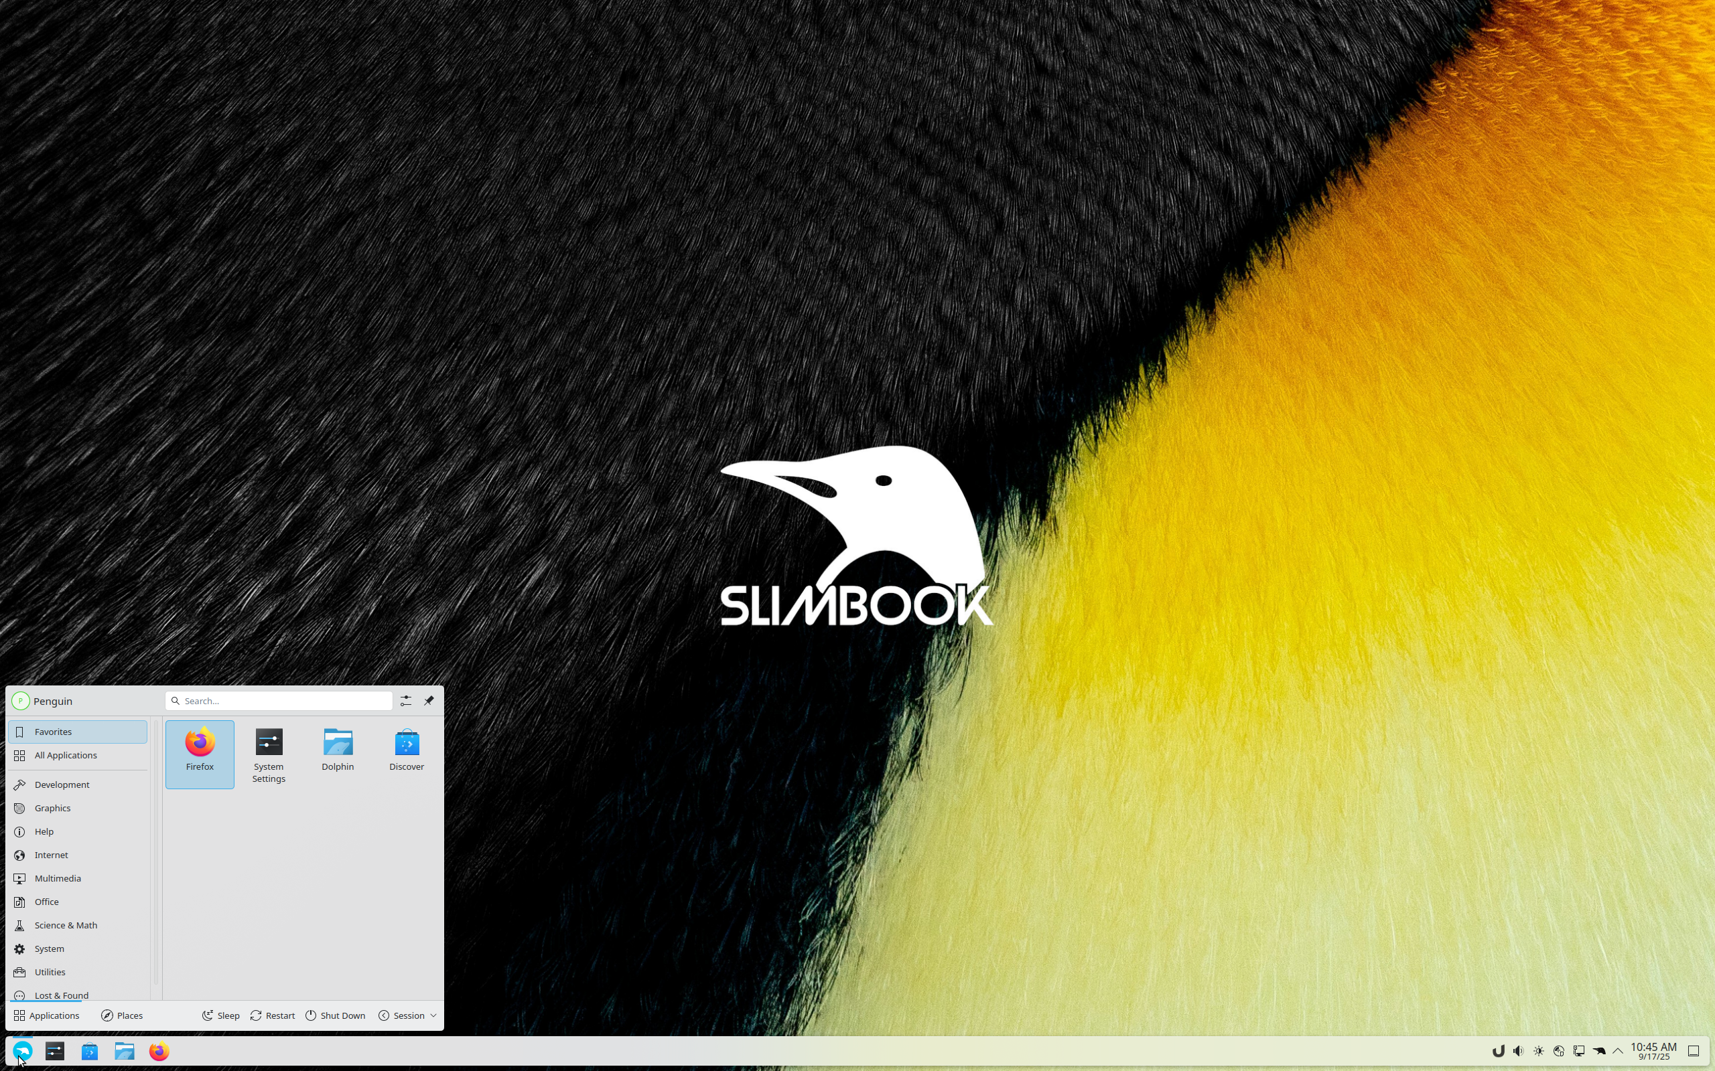Expand the hidden system tray icons arrow
Viewport: 1715px width, 1071px height.
click(x=1618, y=1051)
